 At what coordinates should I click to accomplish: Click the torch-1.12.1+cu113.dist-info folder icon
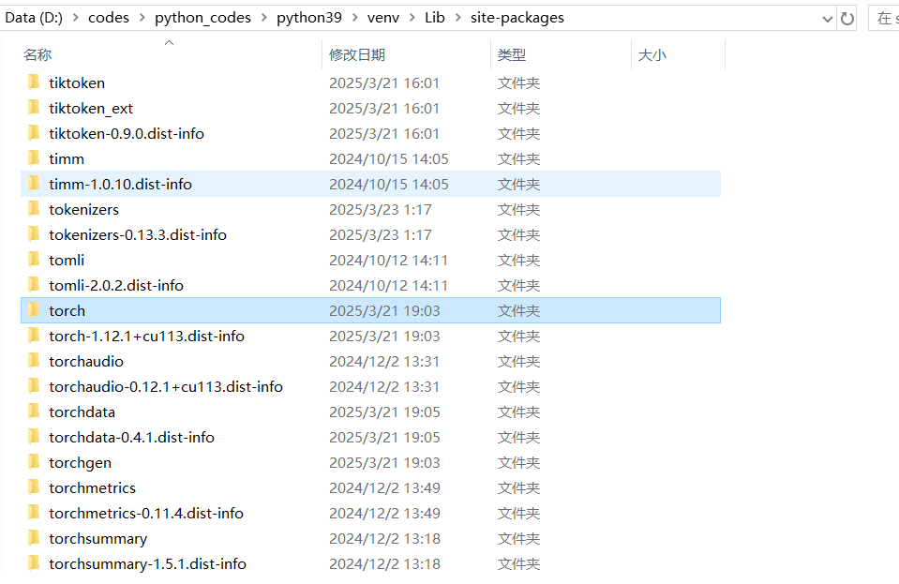[34, 336]
